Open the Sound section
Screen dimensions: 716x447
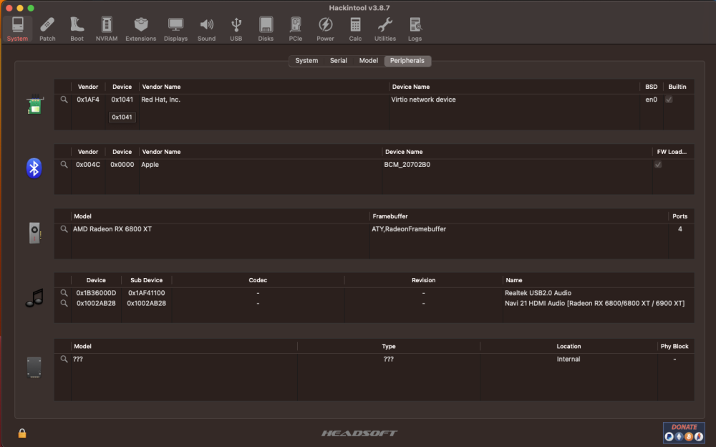tap(206, 29)
